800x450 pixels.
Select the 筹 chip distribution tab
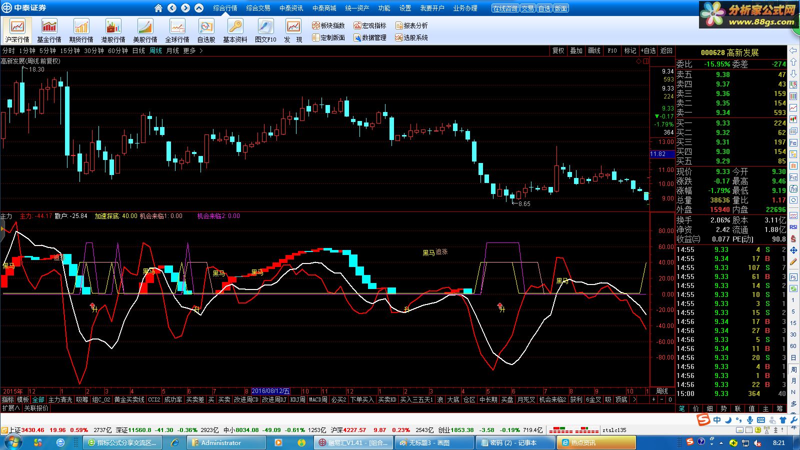point(779,408)
